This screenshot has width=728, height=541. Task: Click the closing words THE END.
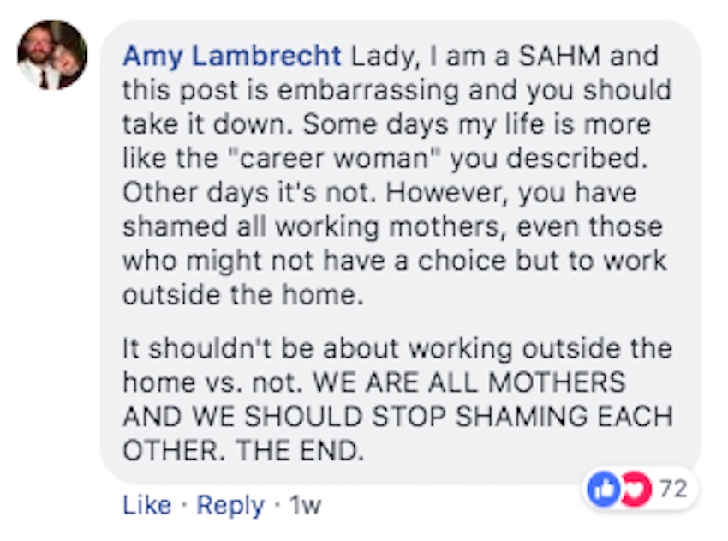pyautogui.click(x=300, y=451)
